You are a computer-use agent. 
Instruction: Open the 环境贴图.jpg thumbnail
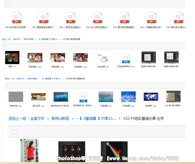[x=106, y=97]
